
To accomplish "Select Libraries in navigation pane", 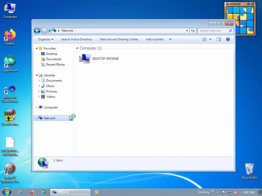I will pos(49,75).
